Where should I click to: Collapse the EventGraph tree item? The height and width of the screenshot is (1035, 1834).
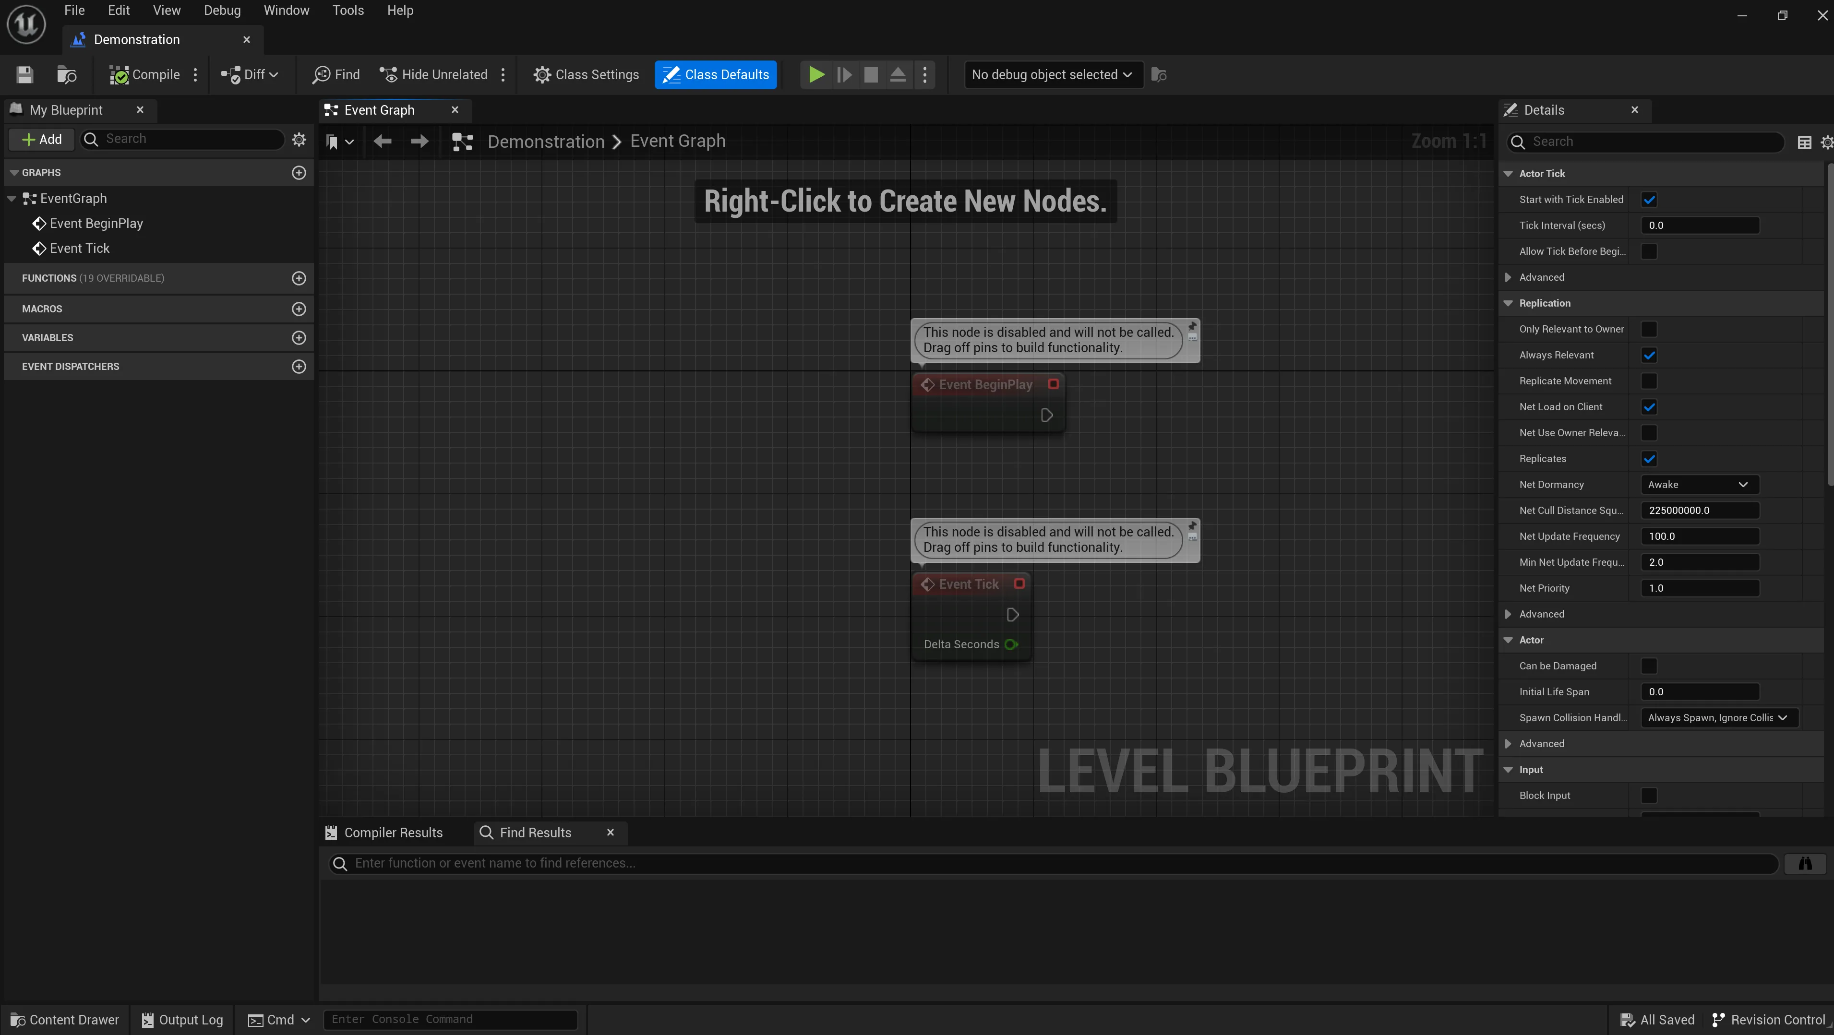pos(12,199)
